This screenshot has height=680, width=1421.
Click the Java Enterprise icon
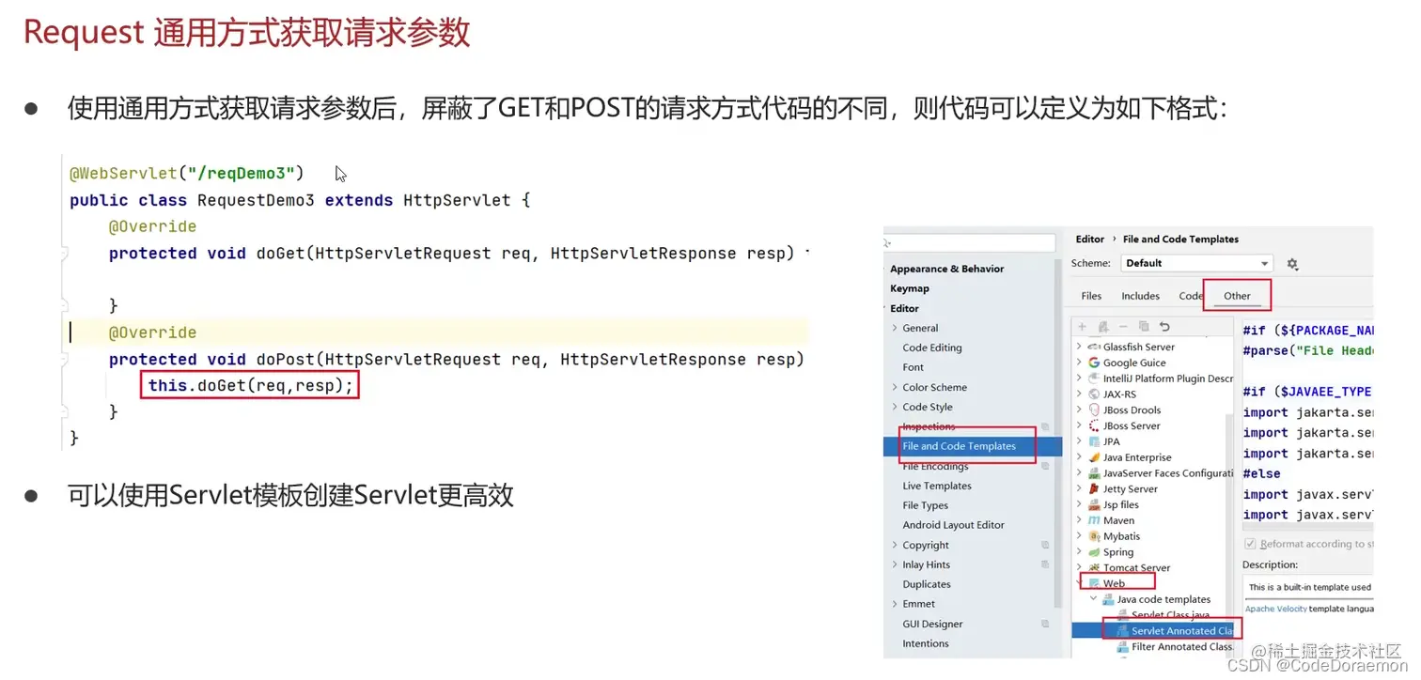coord(1094,457)
